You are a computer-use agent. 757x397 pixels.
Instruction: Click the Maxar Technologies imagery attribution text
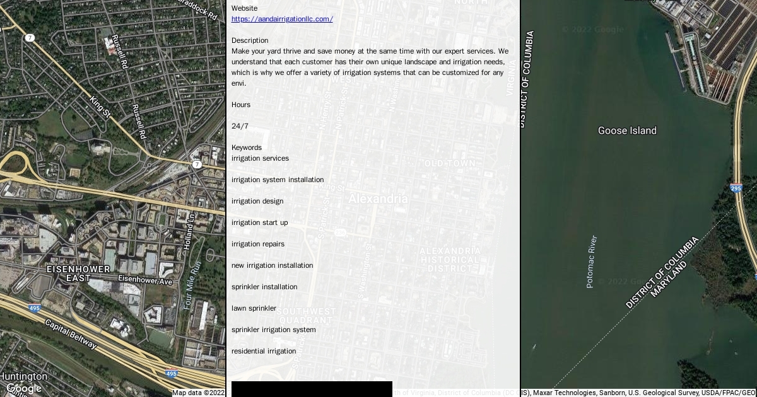(565, 393)
